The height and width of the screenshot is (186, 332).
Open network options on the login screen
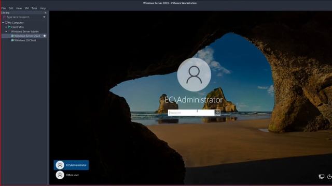[322, 177]
